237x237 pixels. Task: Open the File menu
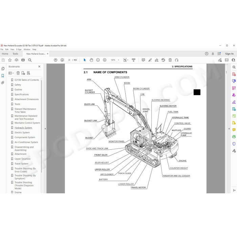coord(2,49)
